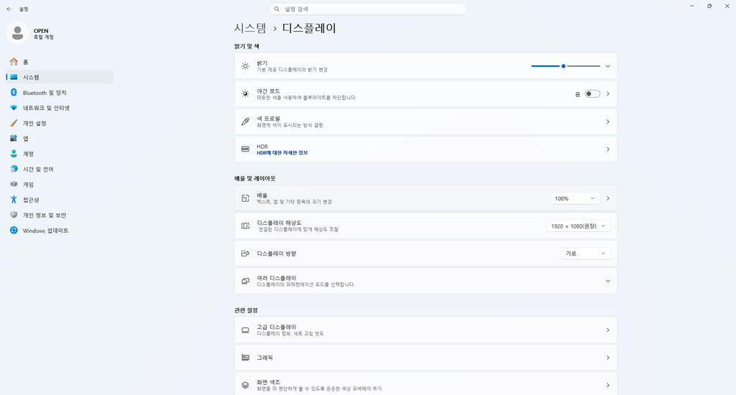
Task: Open 야간 모드 details with its chevron
Action: coord(608,94)
